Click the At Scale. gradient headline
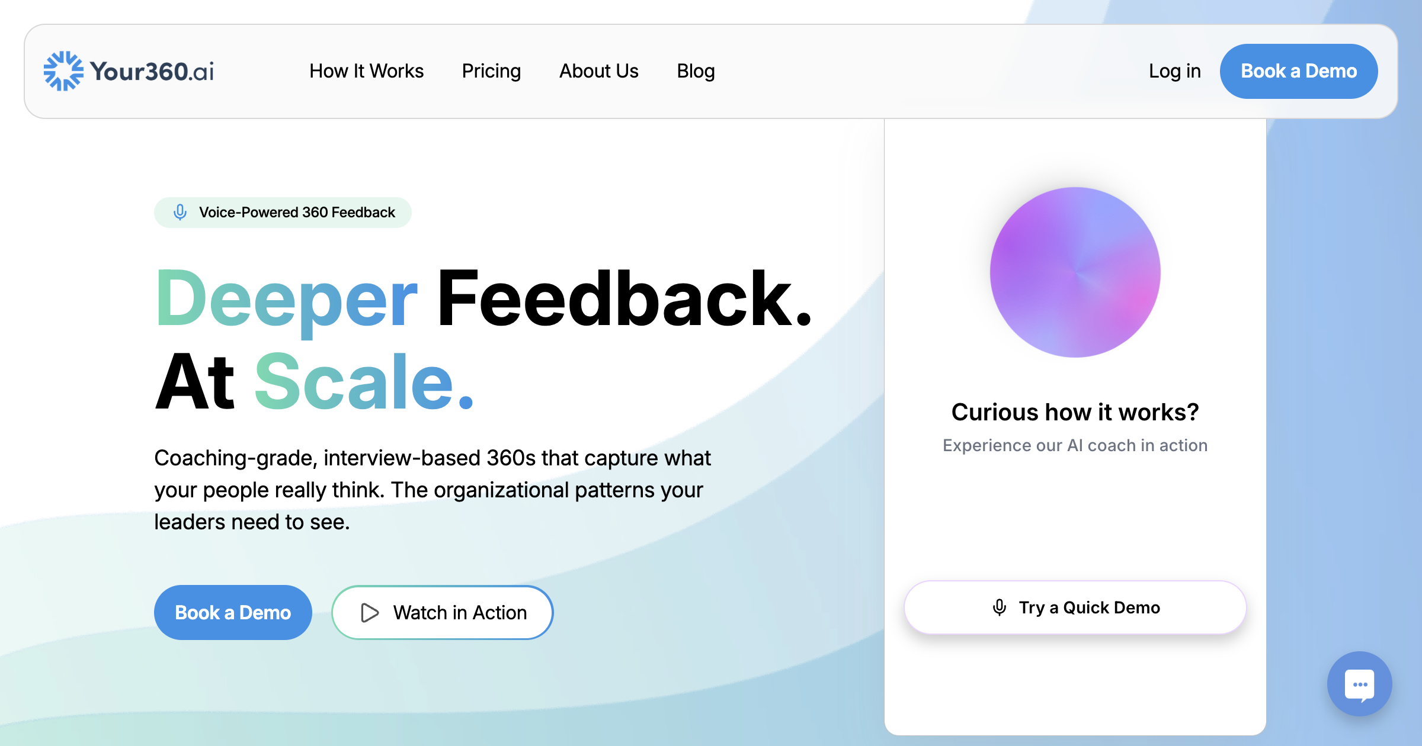Viewport: 1422px width, 746px height. (314, 381)
